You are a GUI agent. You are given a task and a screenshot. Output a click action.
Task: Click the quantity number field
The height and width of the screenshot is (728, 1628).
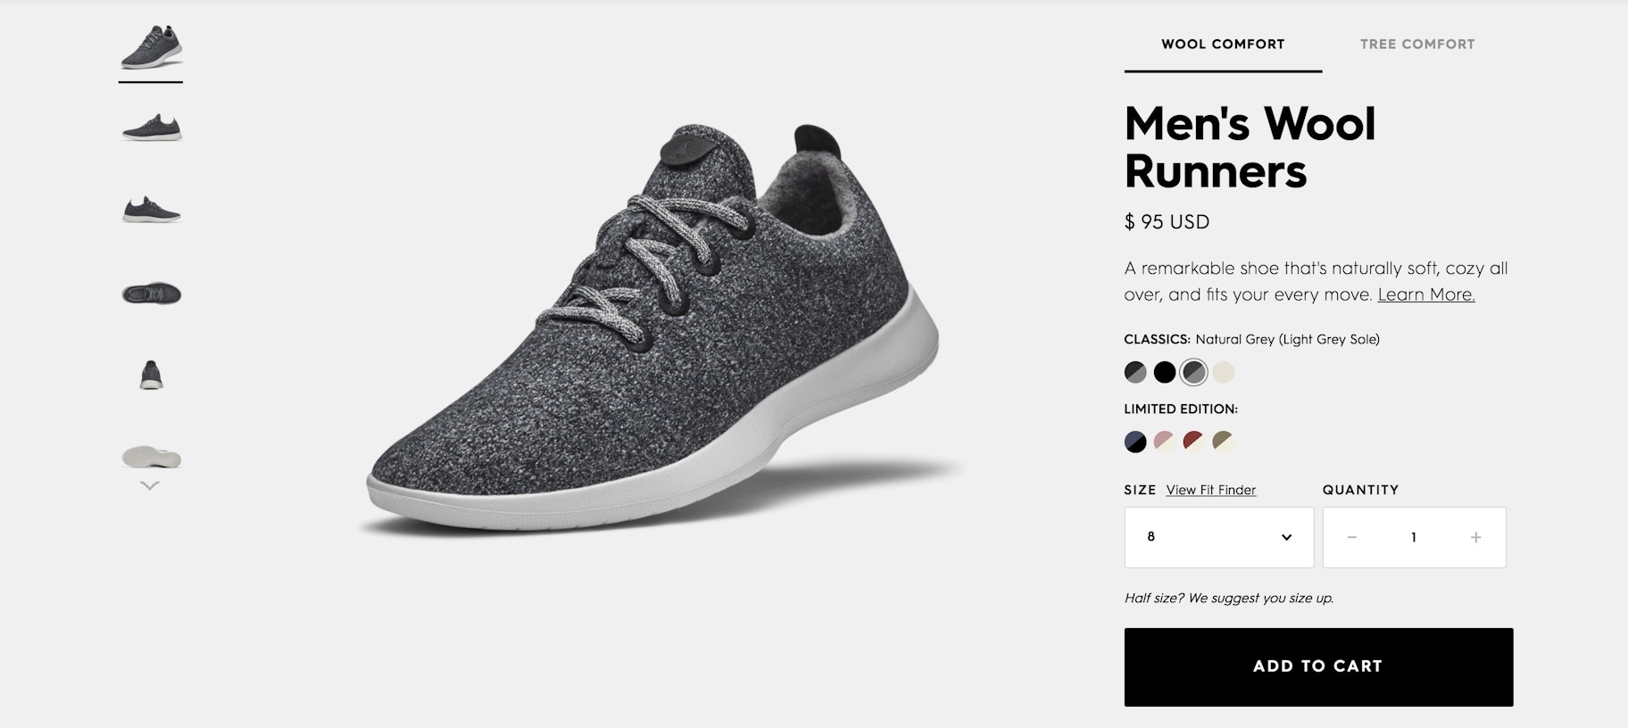tap(1413, 537)
